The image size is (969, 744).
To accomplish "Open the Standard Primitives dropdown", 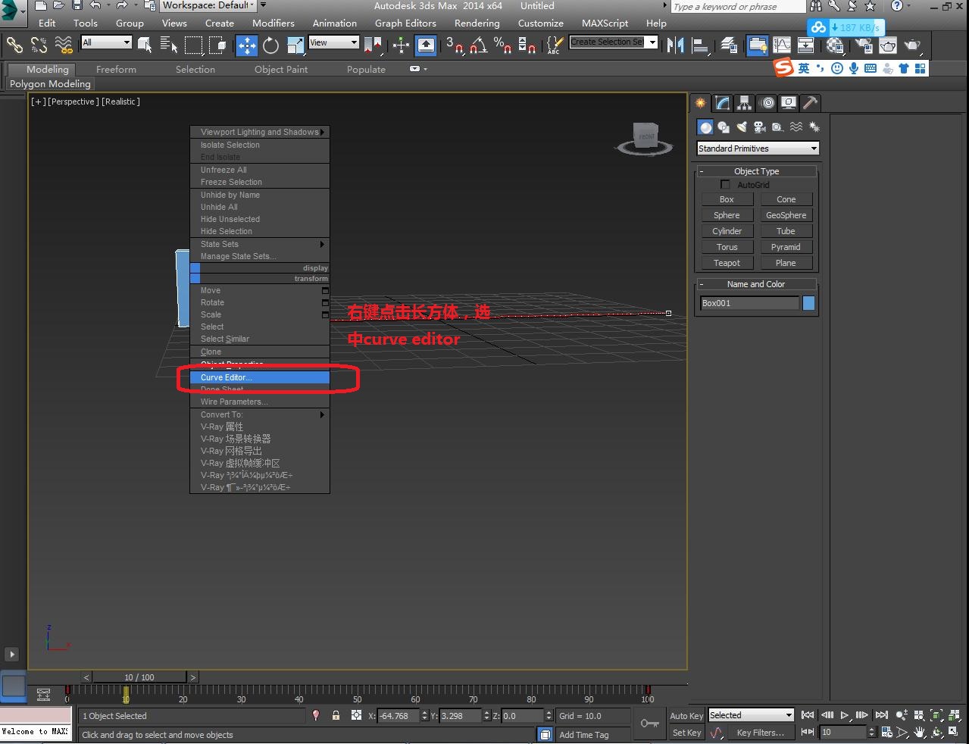I will coord(758,148).
